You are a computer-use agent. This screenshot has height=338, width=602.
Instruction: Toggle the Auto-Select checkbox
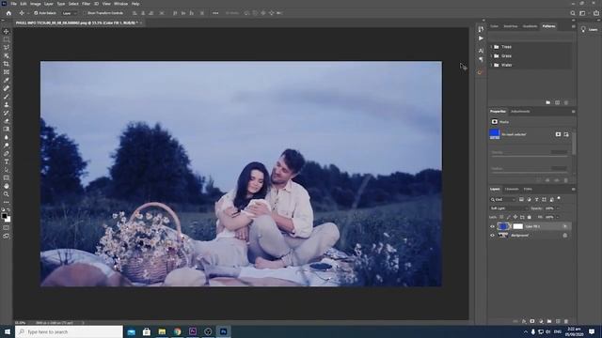coord(36,13)
